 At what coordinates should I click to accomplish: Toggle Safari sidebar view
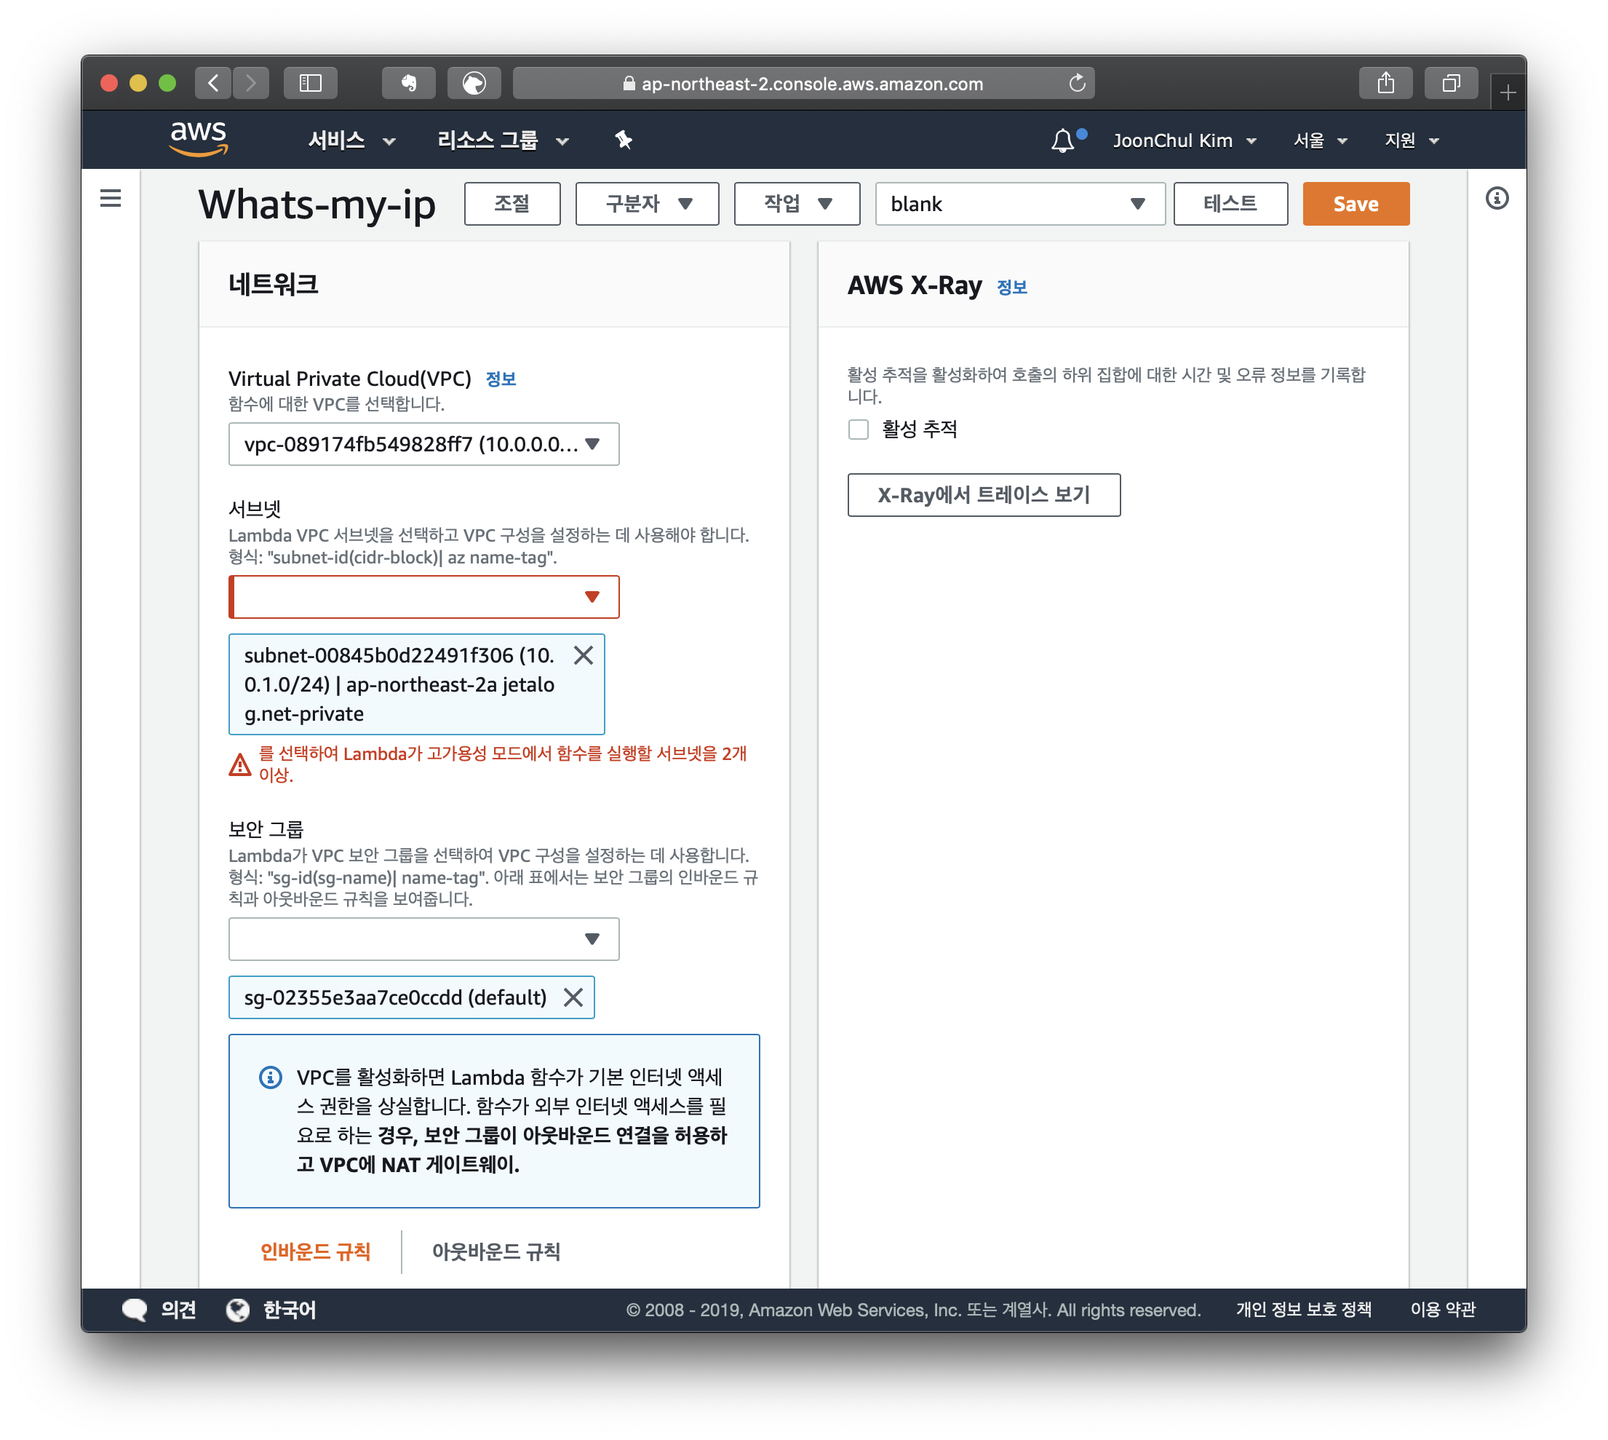310,83
